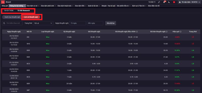Click Mua label in SSI row
The width and height of the screenshot is (202, 93).
48,37
